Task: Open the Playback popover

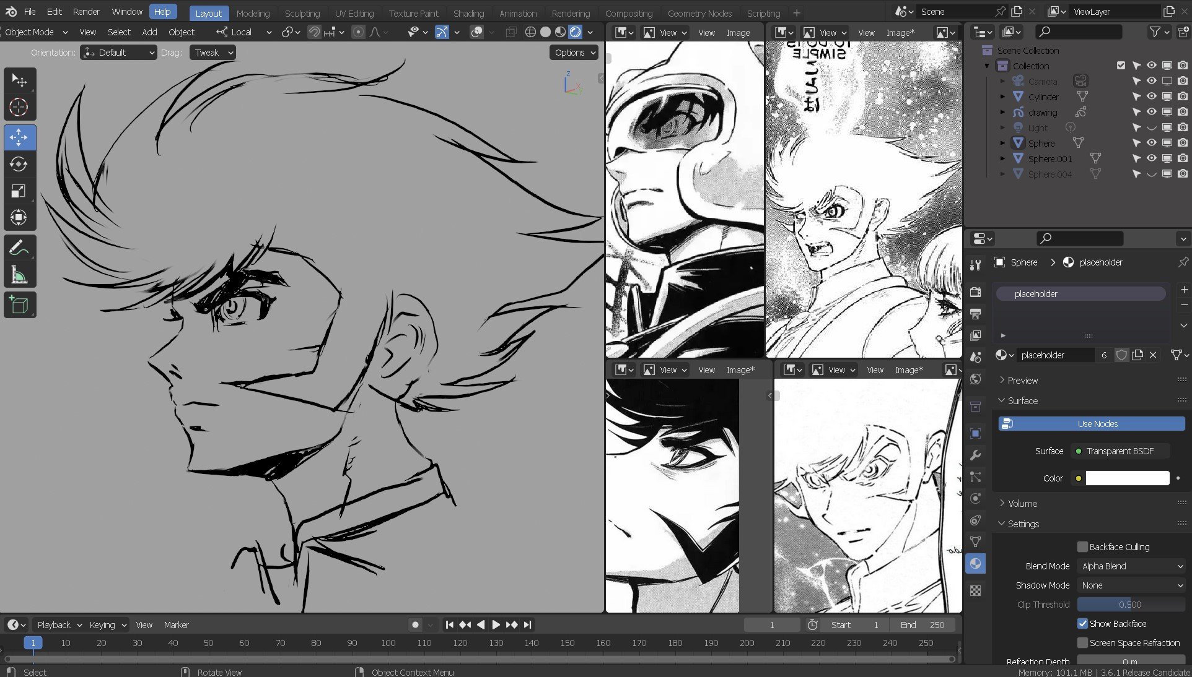Action: point(59,624)
